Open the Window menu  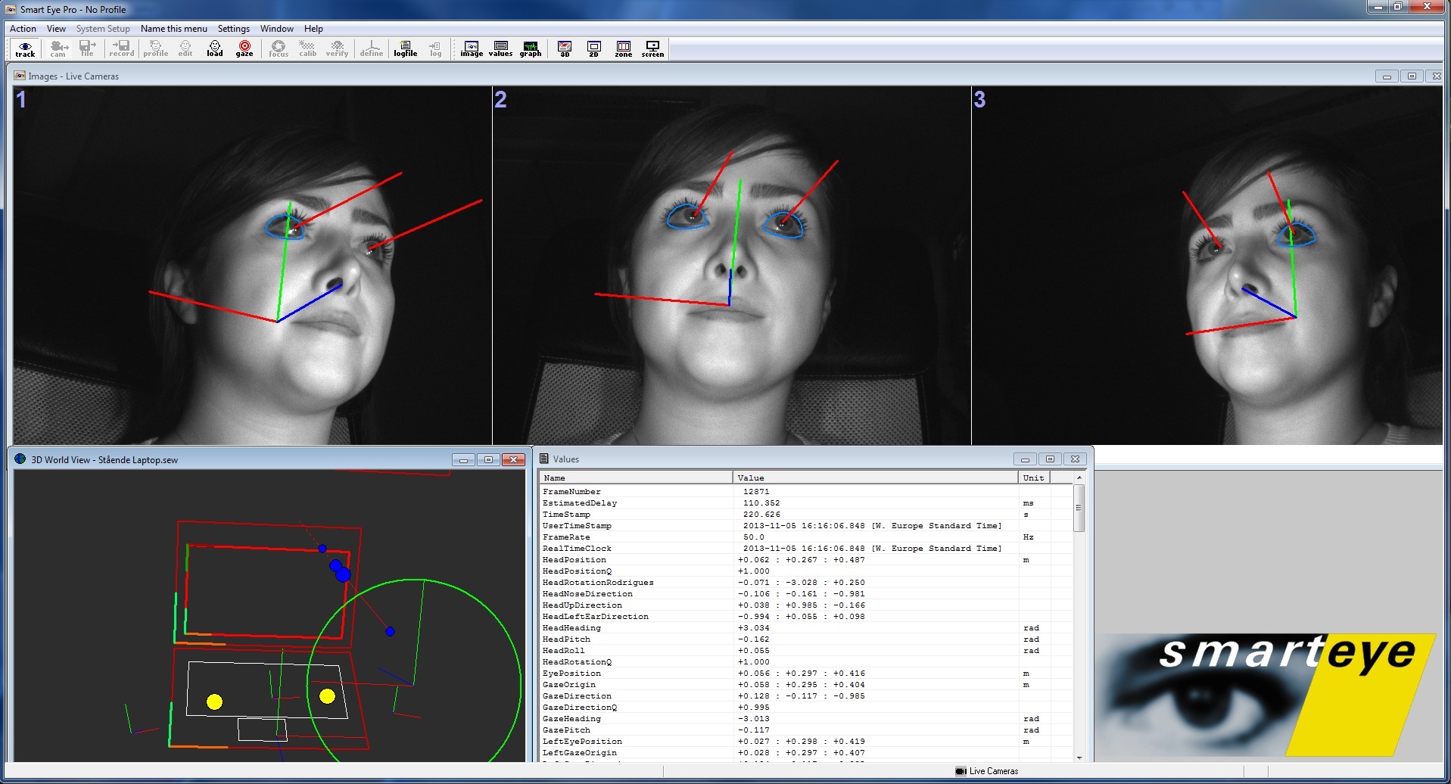(276, 28)
